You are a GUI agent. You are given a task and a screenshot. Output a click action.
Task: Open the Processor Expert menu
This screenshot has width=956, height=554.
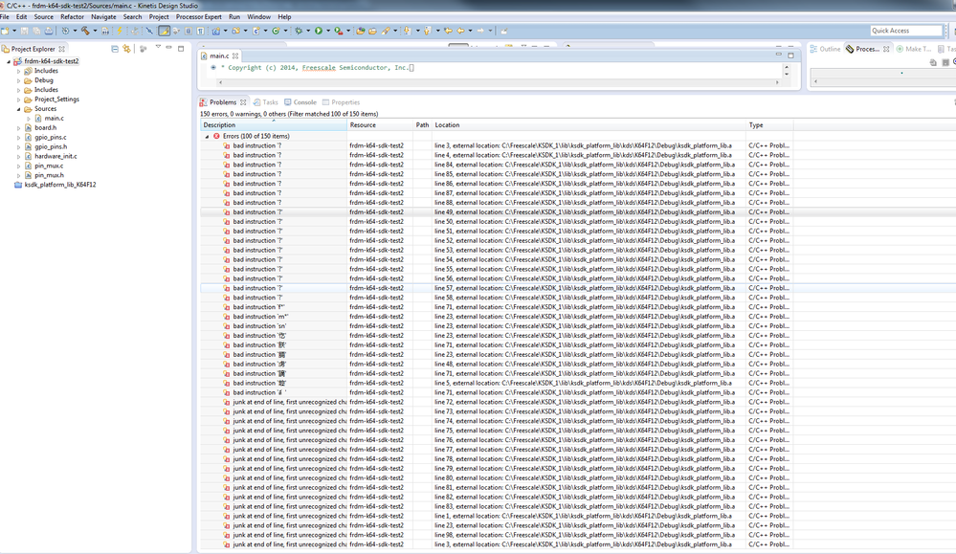[199, 17]
